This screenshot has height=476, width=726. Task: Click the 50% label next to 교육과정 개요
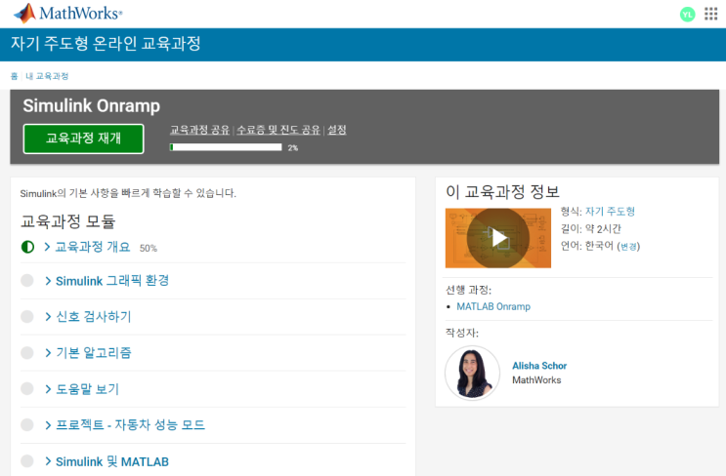(x=149, y=248)
